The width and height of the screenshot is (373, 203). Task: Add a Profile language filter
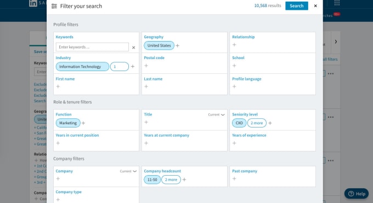pyautogui.click(x=234, y=86)
